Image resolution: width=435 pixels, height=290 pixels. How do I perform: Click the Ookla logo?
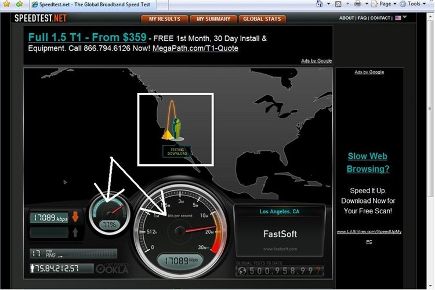(112, 269)
